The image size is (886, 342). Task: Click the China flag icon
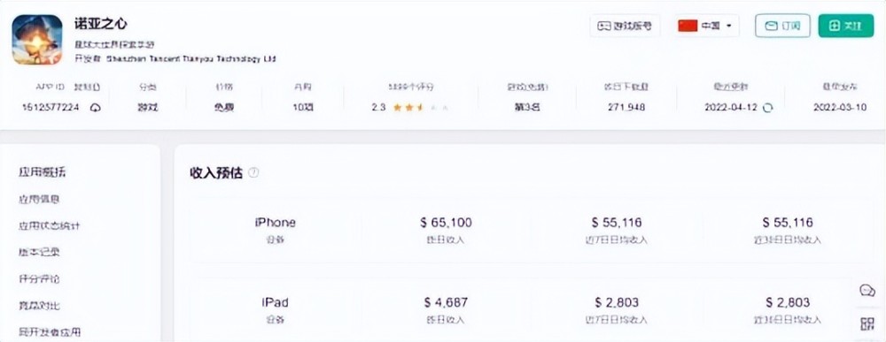[688, 26]
